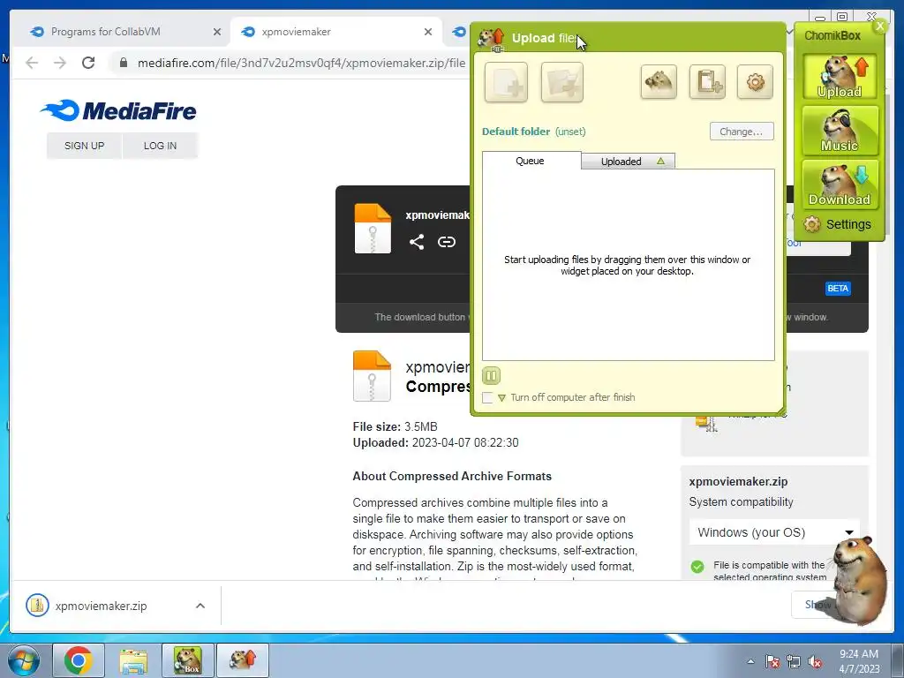Click the paste from clipboard button
904x678 pixels.
pos(707,82)
